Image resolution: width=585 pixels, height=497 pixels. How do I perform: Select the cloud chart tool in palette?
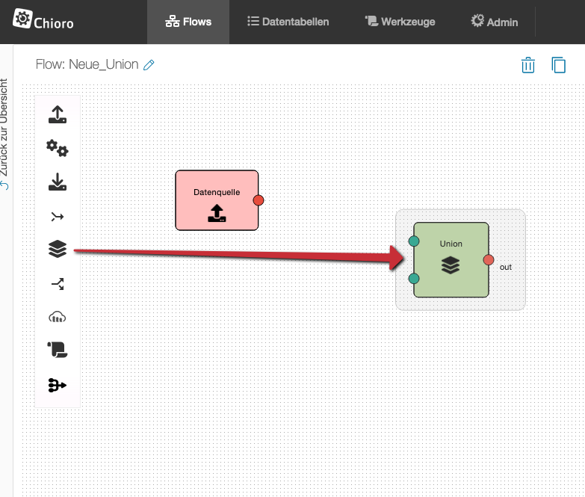coord(58,317)
